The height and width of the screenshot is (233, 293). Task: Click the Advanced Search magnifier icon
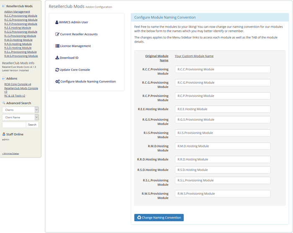pos(3,103)
